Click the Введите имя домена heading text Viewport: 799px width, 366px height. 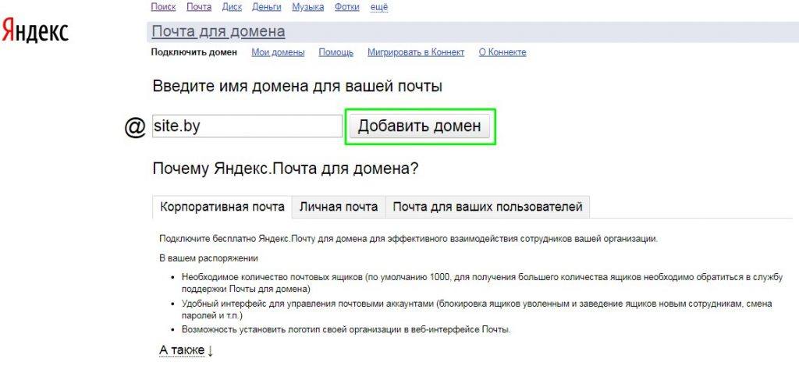(297, 86)
